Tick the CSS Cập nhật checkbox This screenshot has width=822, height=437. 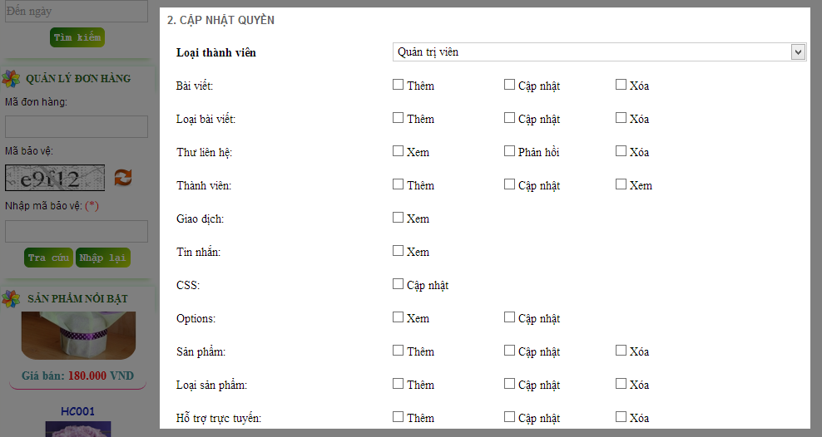point(398,283)
